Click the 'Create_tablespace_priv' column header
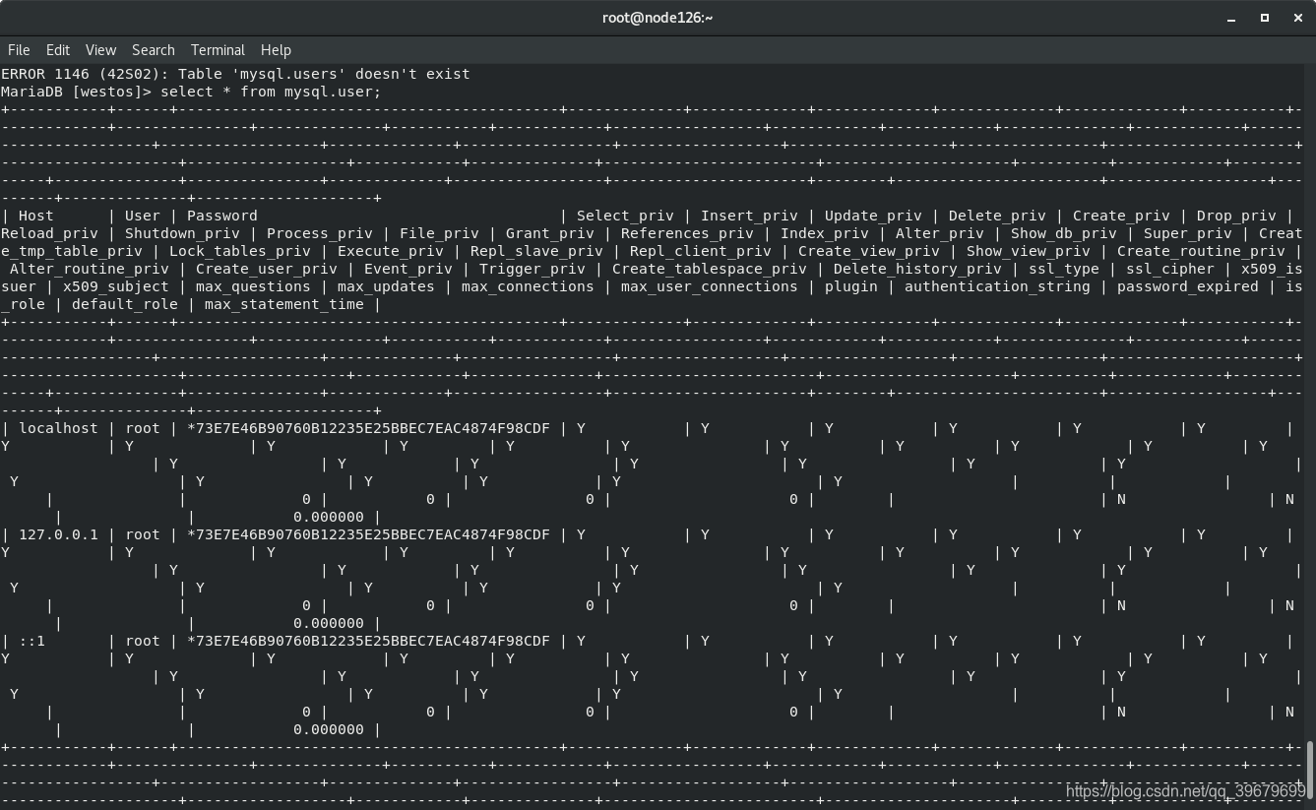This screenshot has width=1316, height=810. click(x=710, y=269)
